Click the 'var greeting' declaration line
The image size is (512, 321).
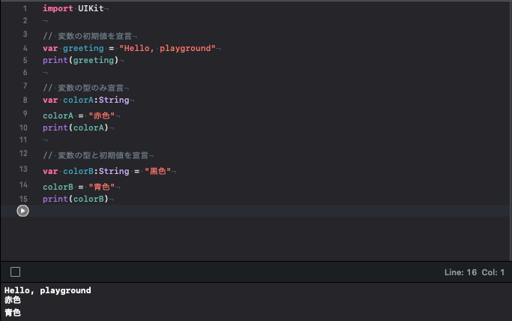coord(129,48)
